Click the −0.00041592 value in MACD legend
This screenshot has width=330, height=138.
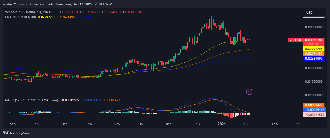[70, 100]
